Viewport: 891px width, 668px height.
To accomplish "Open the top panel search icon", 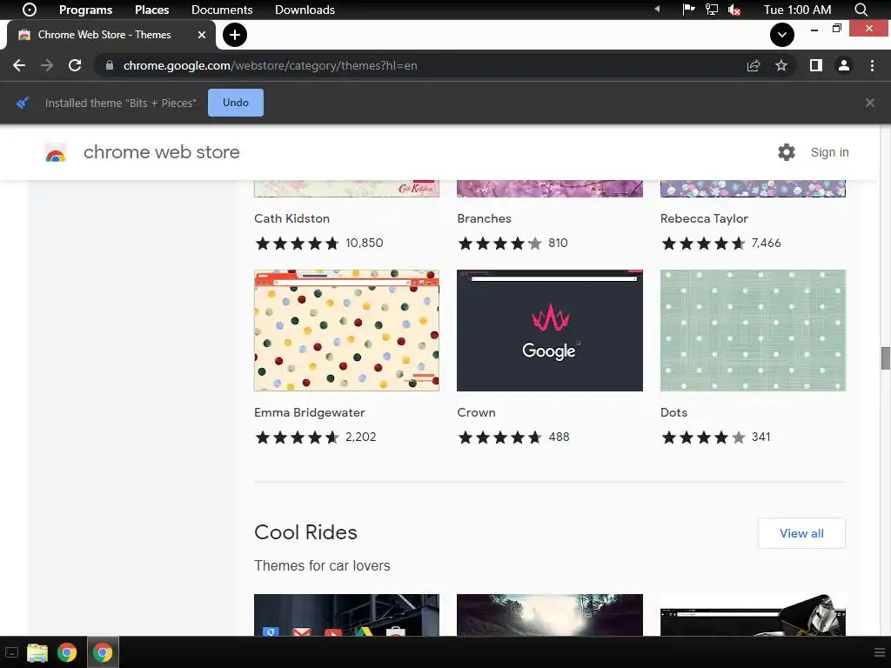I will [861, 10].
